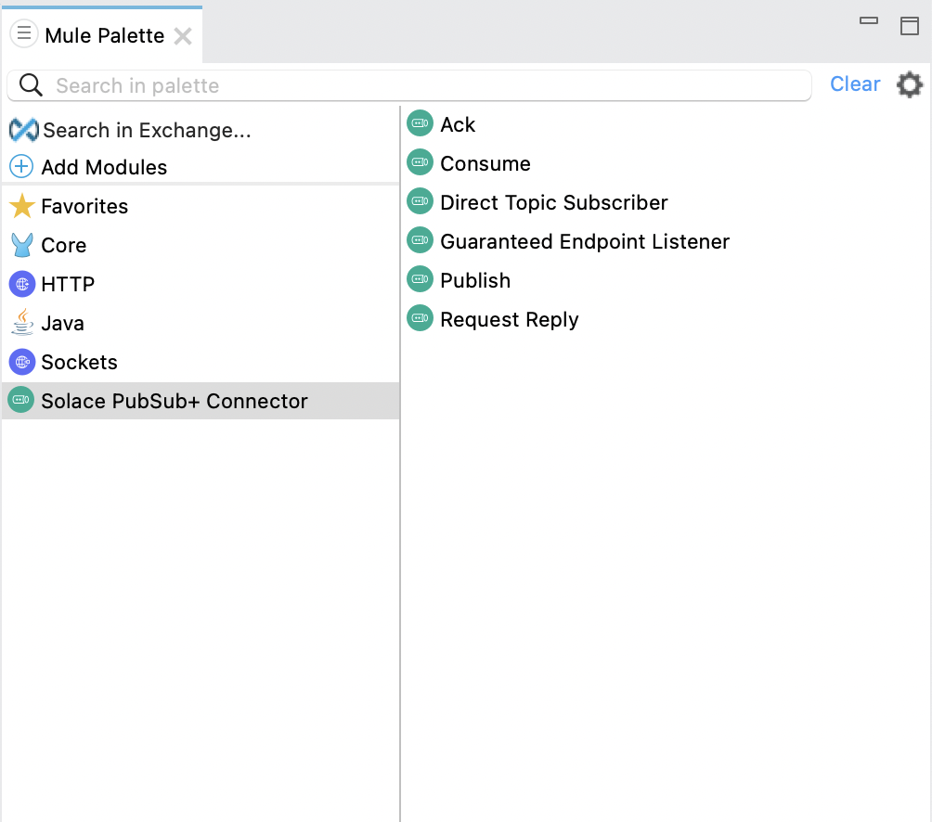Image resolution: width=932 pixels, height=822 pixels.
Task: Click the Search in Exchange icon
Action: [23, 130]
